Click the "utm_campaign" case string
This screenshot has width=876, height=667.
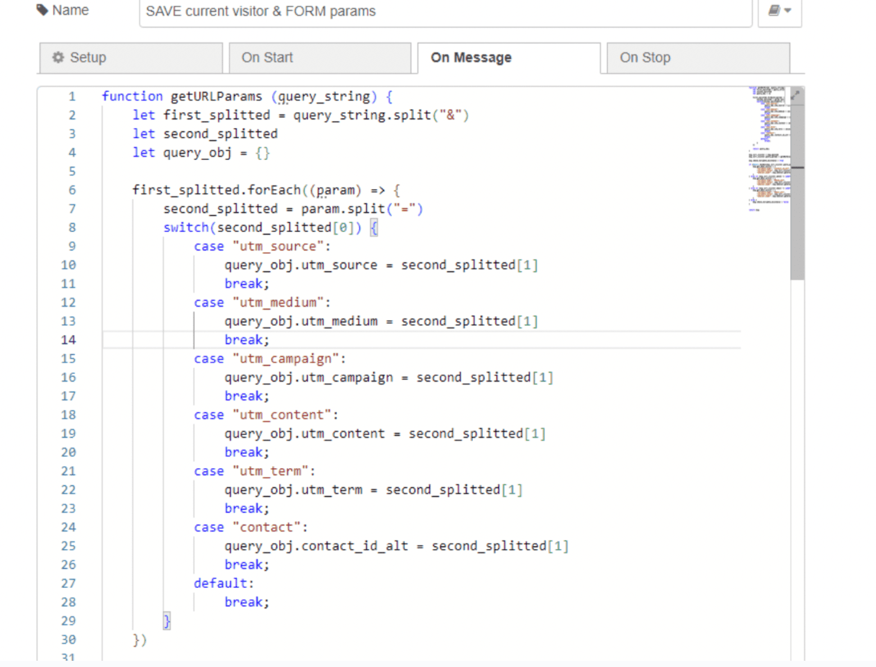(x=285, y=359)
